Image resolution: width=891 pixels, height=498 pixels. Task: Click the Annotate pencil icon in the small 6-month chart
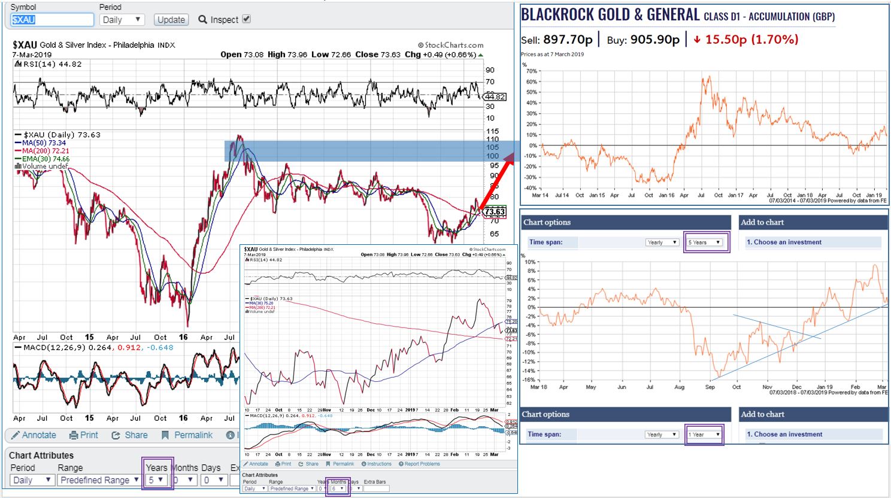246,464
